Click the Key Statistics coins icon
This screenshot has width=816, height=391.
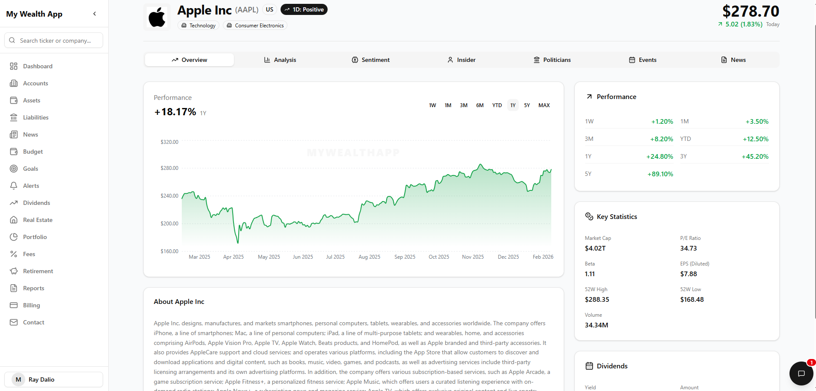click(589, 216)
